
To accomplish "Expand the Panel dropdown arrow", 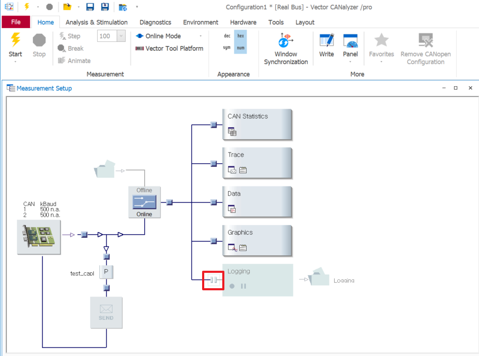I will (350, 62).
